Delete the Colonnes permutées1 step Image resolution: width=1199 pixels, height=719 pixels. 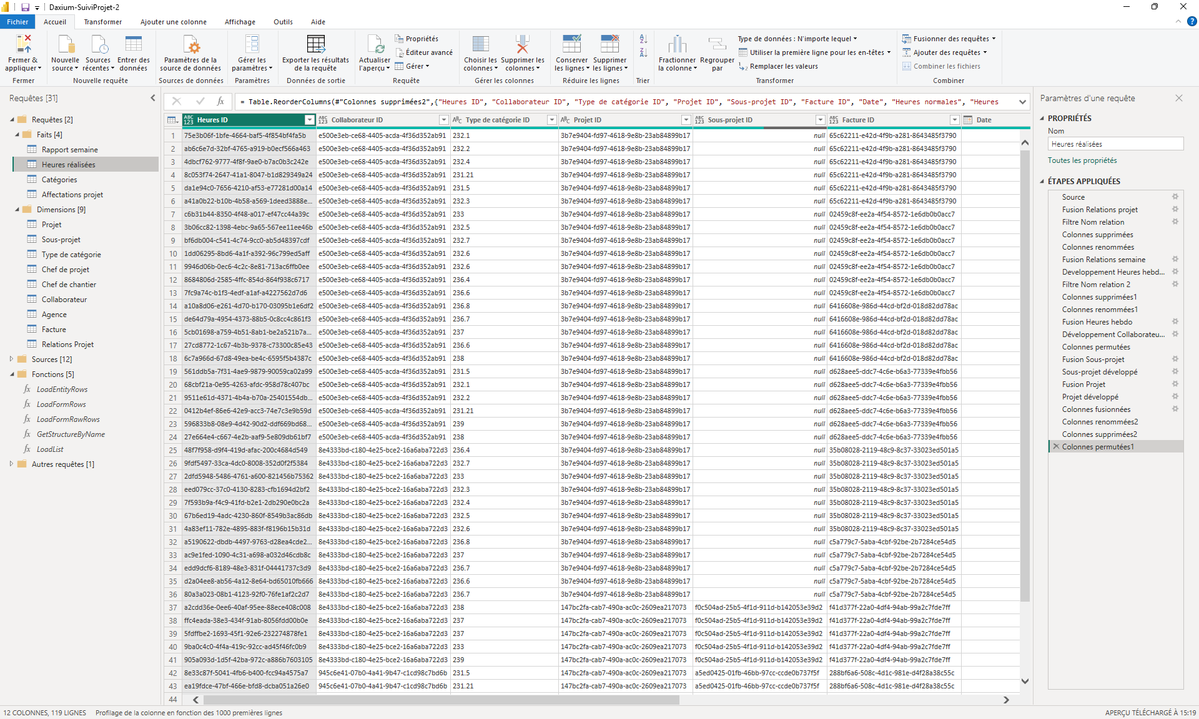(x=1055, y=446)
